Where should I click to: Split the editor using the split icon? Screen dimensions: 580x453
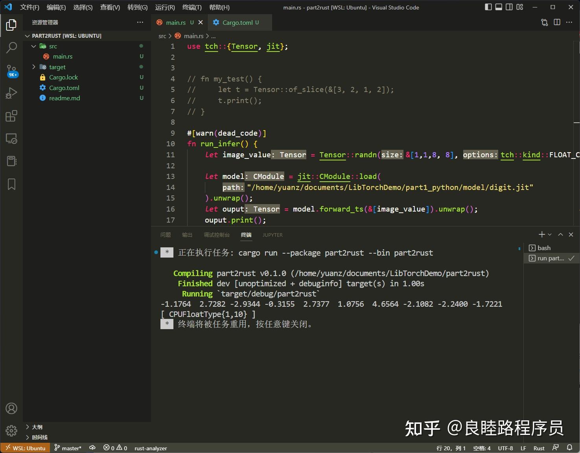(557, 22)
